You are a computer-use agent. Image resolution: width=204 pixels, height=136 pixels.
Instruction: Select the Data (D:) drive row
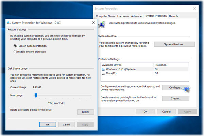(x=145, y=73)
